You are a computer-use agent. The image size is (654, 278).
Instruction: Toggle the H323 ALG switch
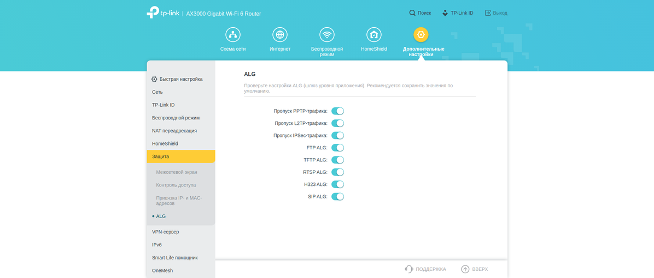pos(337,184)
